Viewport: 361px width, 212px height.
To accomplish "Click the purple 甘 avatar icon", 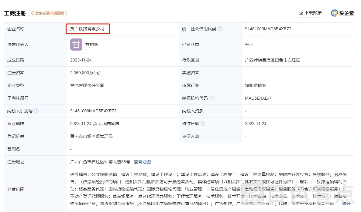I will coord(76,45).
